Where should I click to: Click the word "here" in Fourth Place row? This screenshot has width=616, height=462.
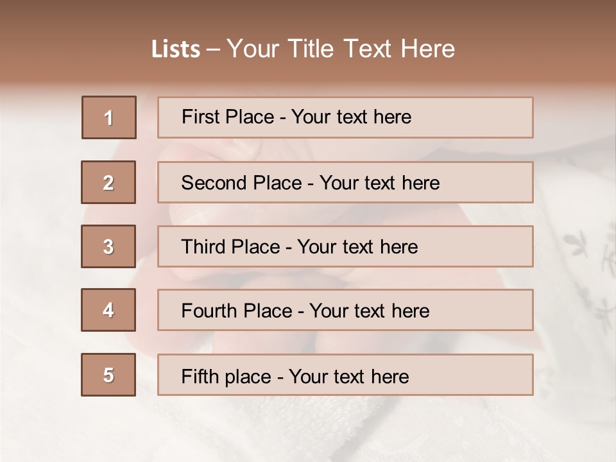coord(410,311)
